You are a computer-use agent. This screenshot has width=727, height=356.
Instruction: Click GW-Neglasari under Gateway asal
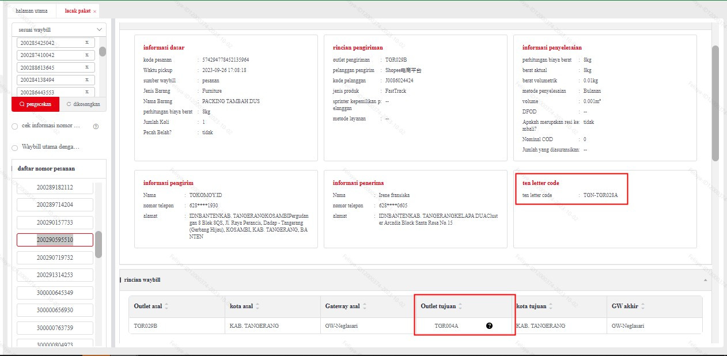342,325
